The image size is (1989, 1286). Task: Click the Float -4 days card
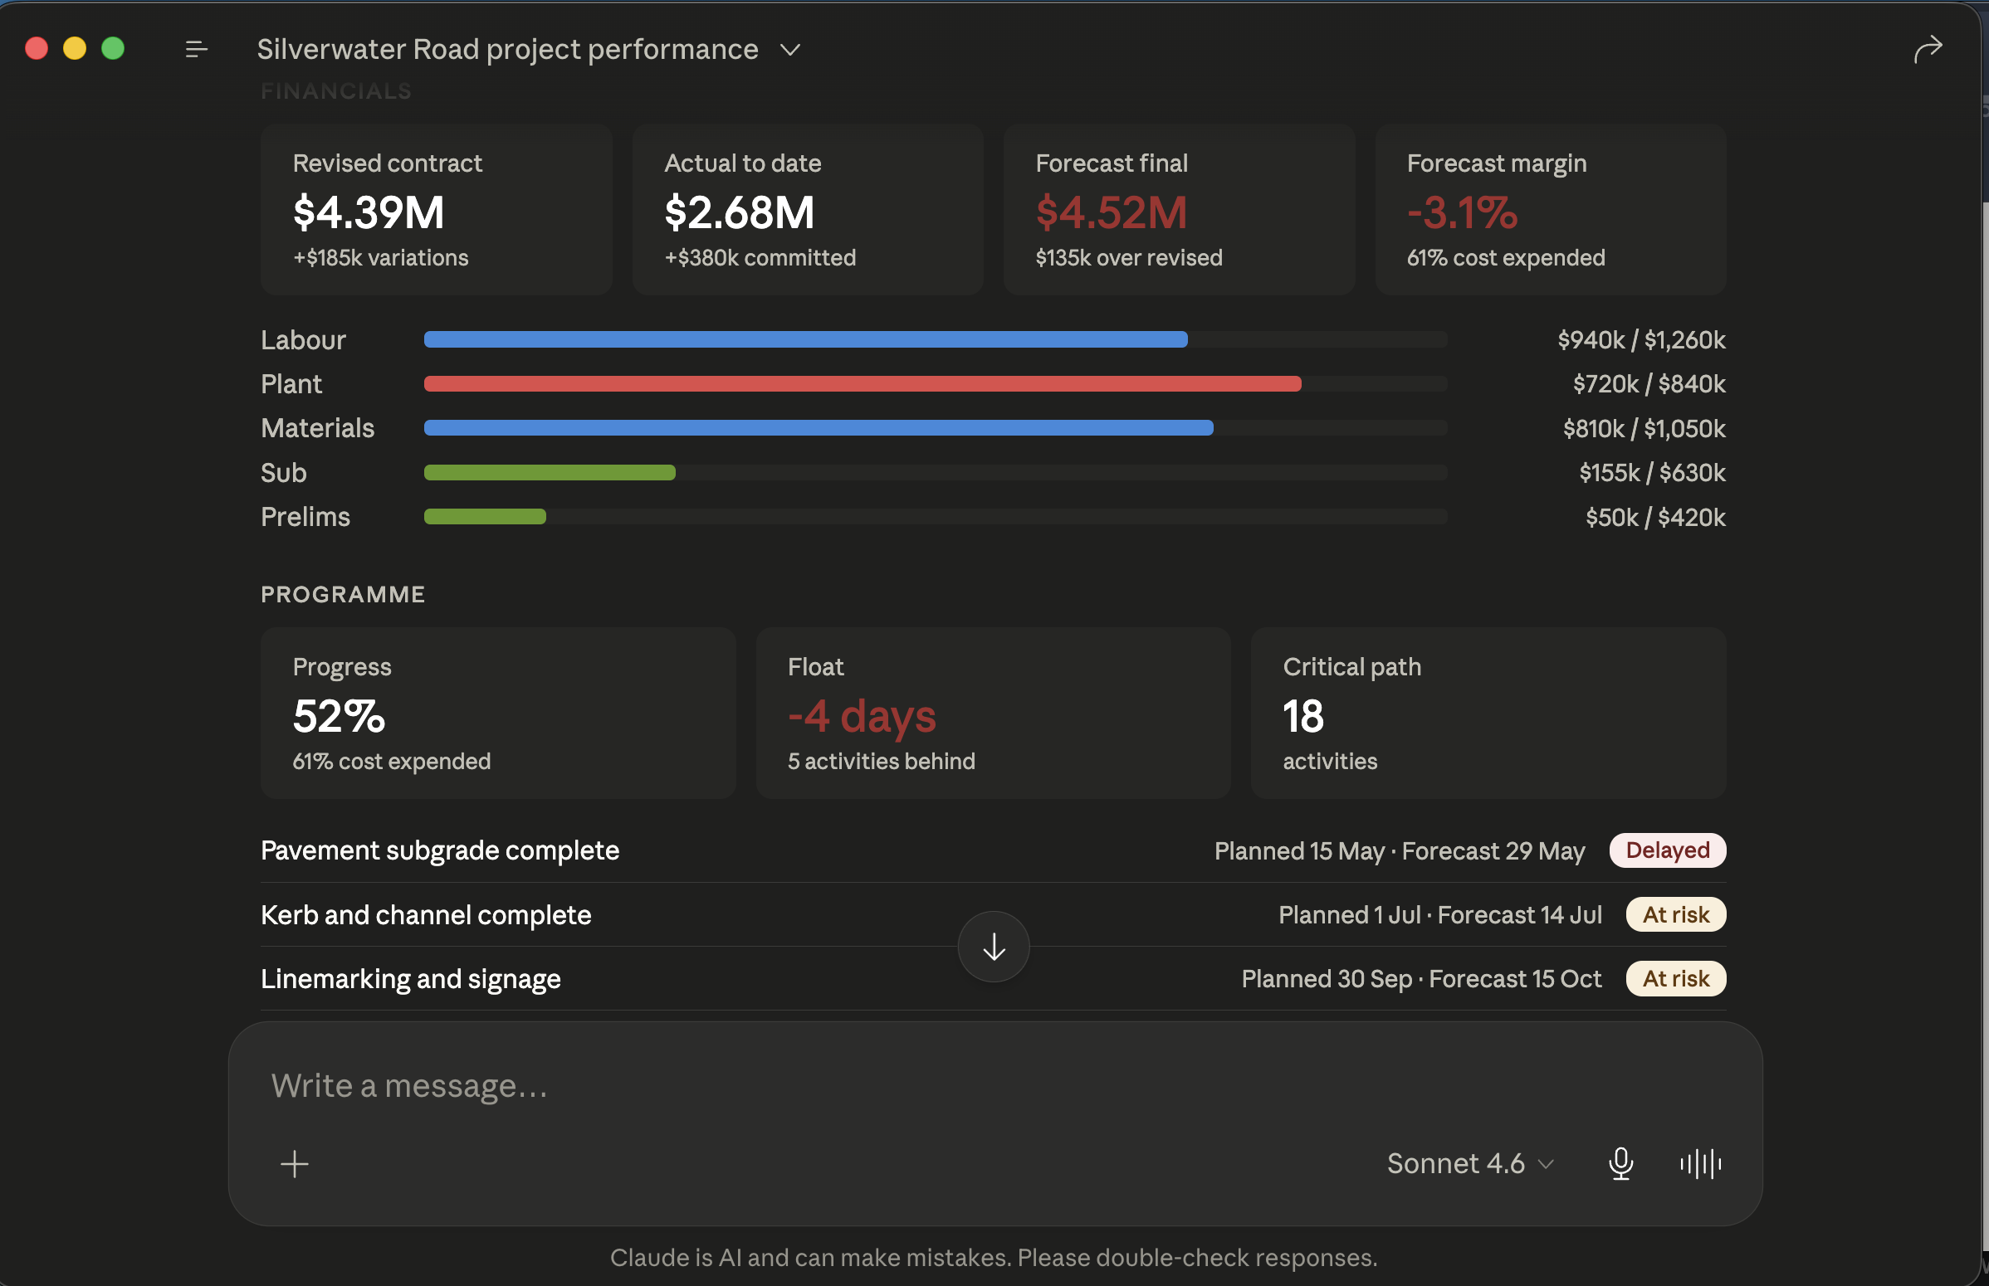992,714
